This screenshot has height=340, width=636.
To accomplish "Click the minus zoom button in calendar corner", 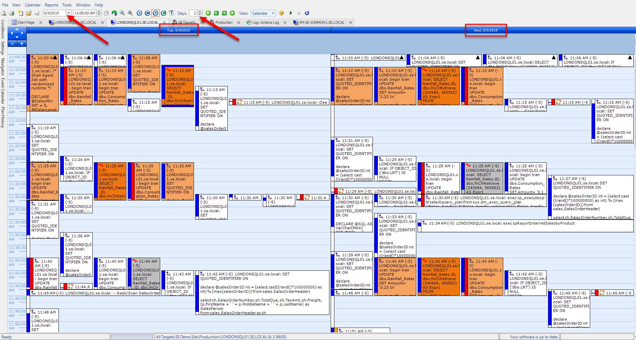I will [12, 44].
